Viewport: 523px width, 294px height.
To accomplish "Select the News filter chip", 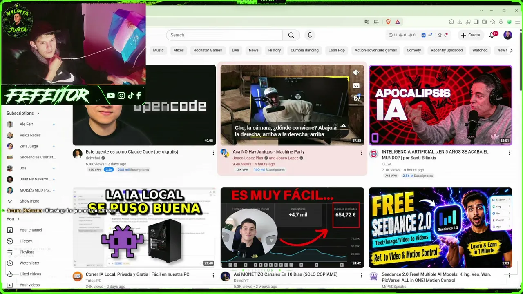I will pos(254,50).
